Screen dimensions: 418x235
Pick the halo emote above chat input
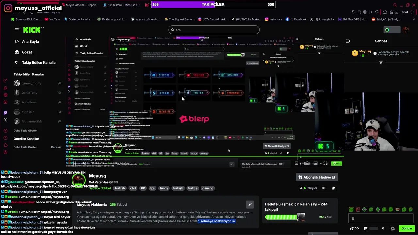click(351, 209)
